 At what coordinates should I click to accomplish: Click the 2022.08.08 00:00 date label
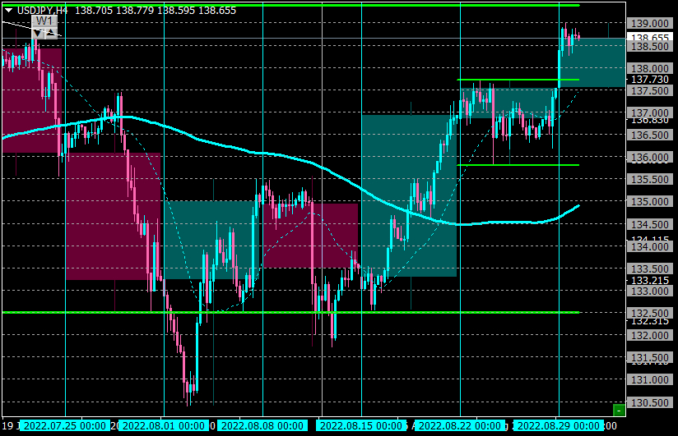(262, 425)
